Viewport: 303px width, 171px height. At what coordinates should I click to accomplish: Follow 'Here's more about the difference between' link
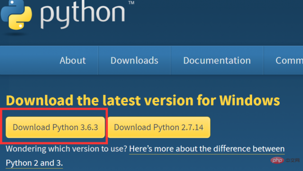pyautogui.click(x=207, y=149)
